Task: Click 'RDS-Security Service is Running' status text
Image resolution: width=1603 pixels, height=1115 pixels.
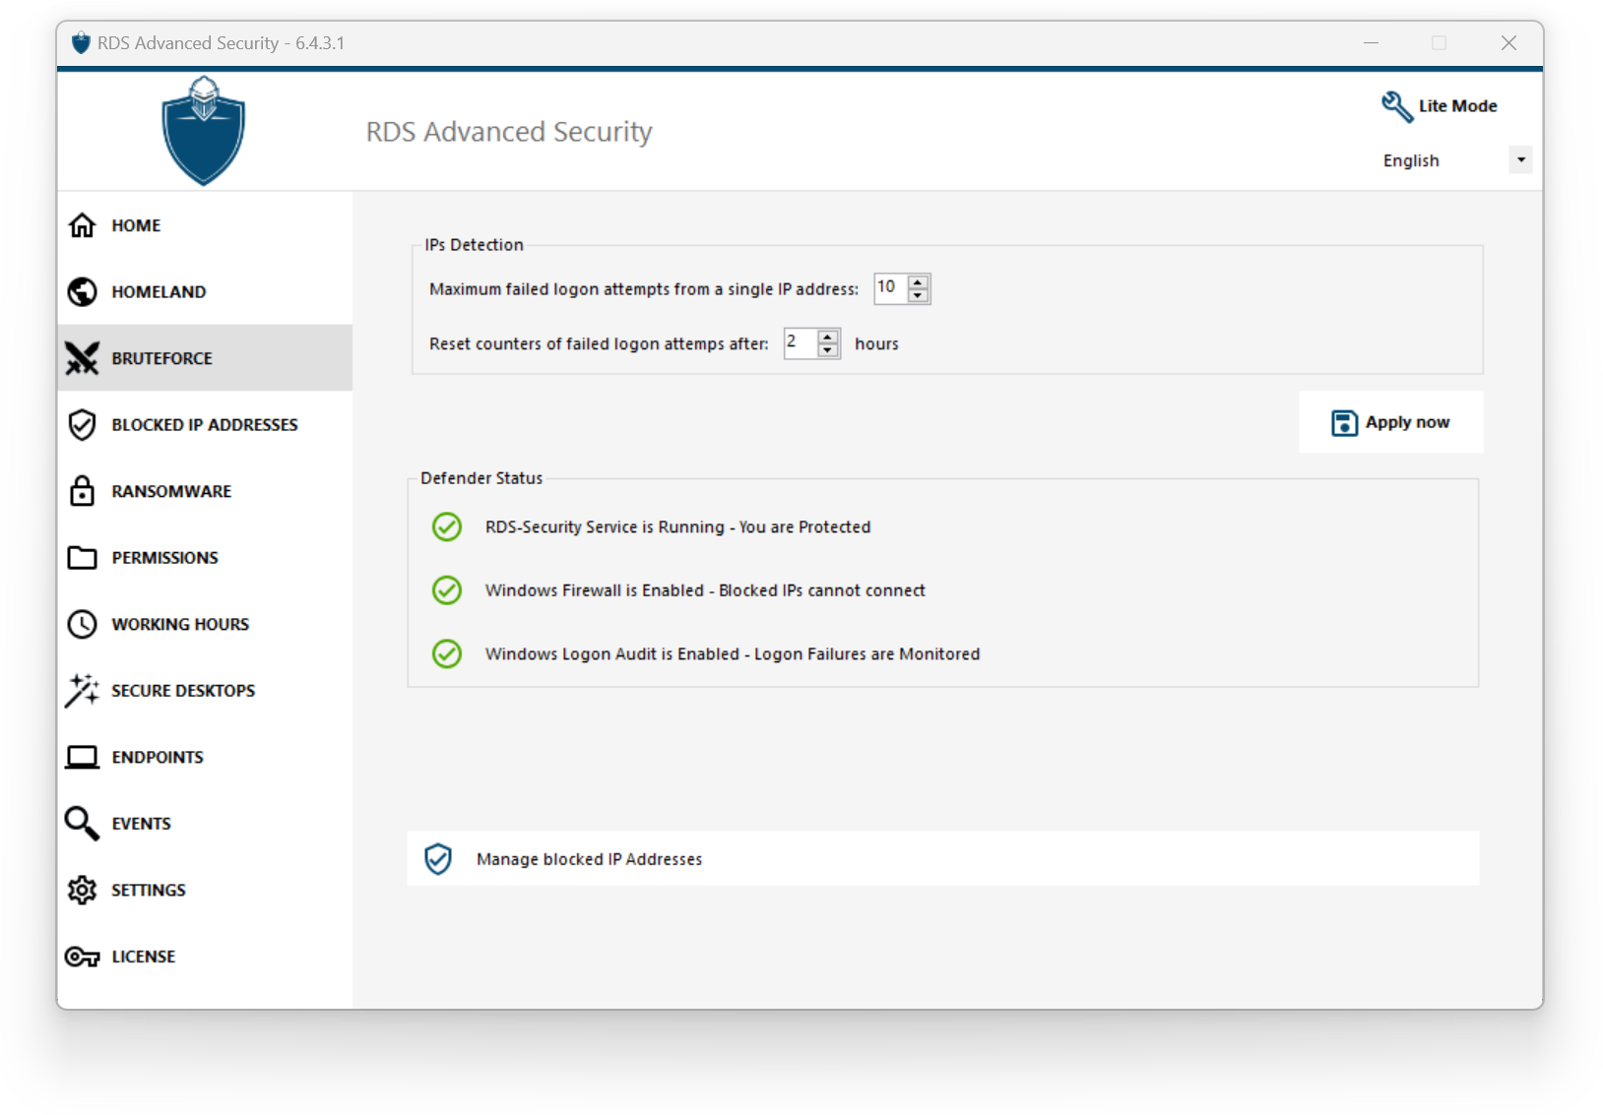Action: click(677, 527)
